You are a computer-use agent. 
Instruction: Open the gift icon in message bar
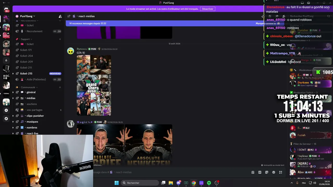point(253,172)
